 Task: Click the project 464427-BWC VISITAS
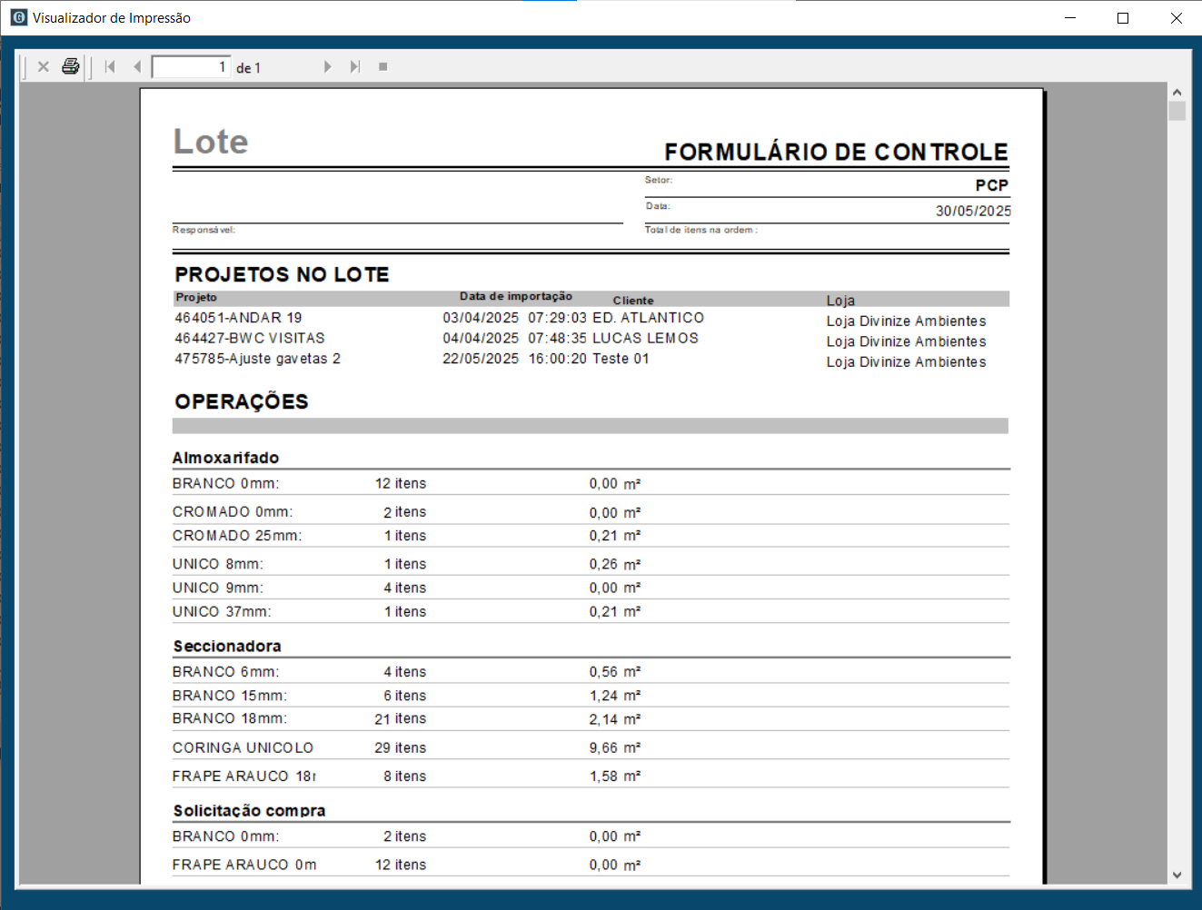pos(250,338)
